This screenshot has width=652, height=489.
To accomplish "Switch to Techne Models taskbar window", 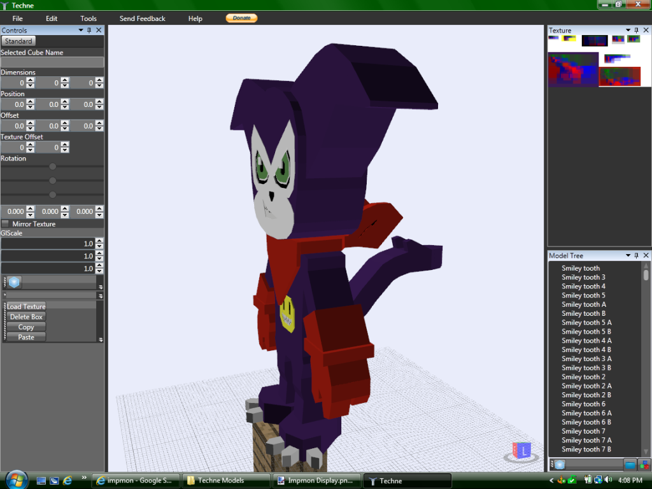I will pyautogui.click(x=226, y=481).
